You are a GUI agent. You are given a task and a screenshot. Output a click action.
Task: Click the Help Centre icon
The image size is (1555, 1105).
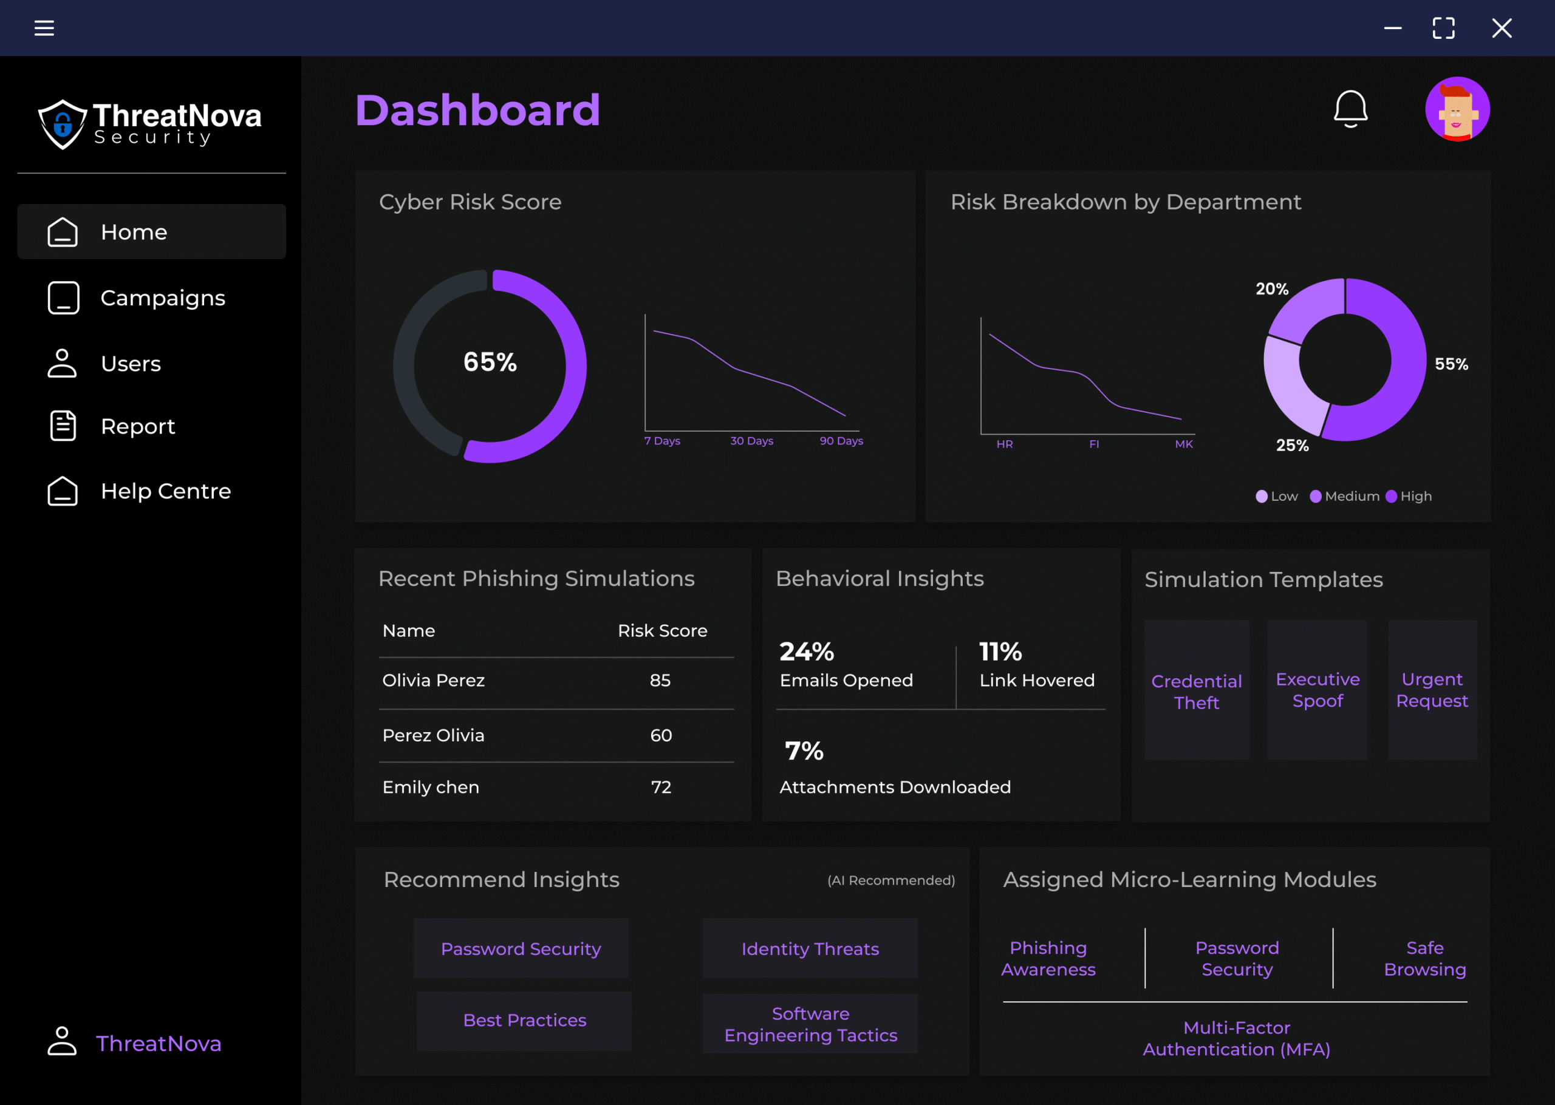click(x=63, y=491)
